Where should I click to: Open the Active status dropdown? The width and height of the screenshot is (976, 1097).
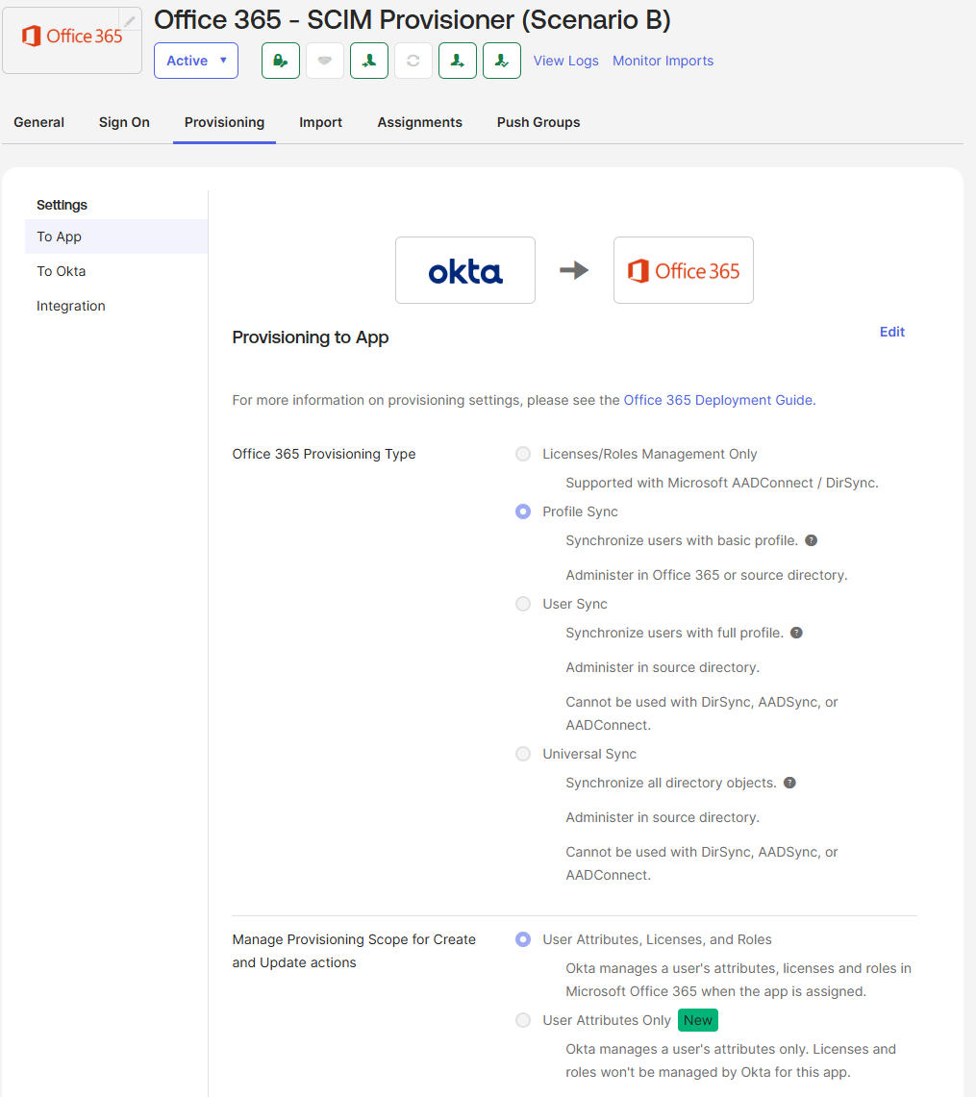click(x=195, y=60)
